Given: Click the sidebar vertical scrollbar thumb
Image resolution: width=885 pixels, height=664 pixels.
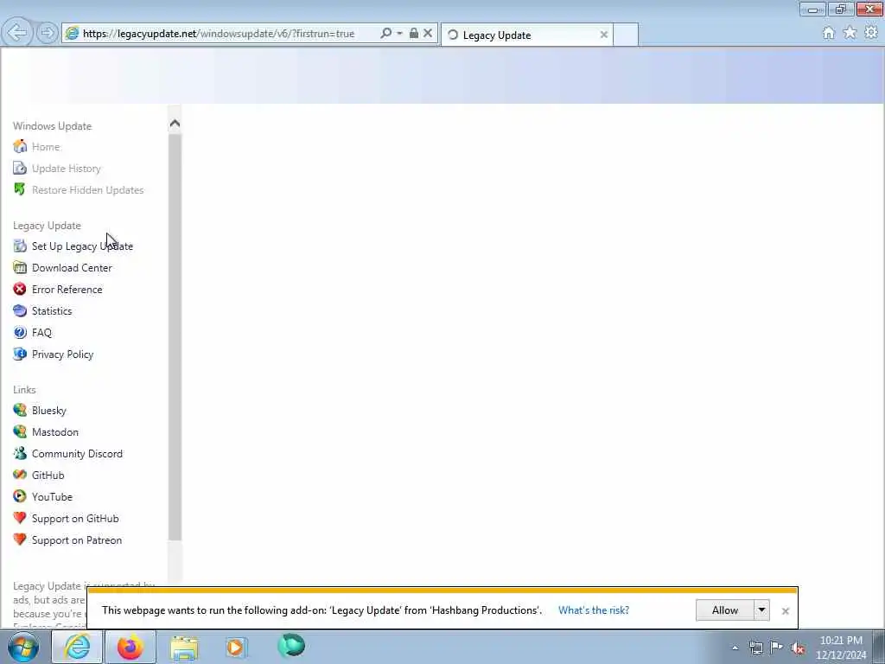Looking at the screenshot, I should pyautogui.click(x=175, y=336).
